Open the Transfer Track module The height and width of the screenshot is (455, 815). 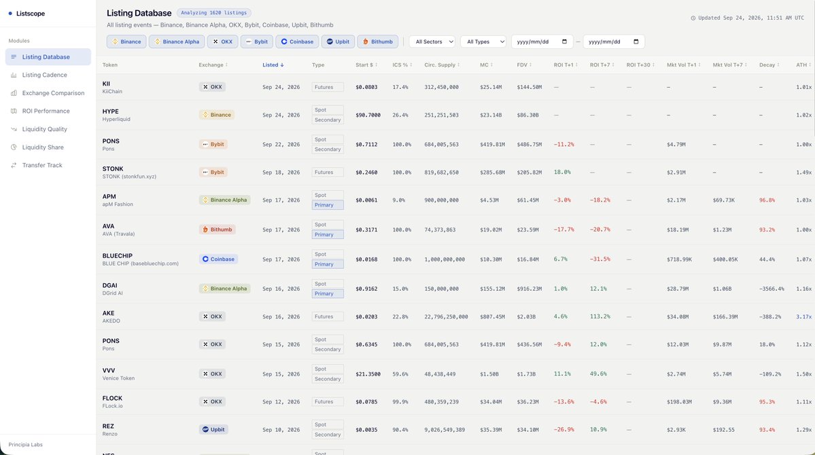(48, 165)
